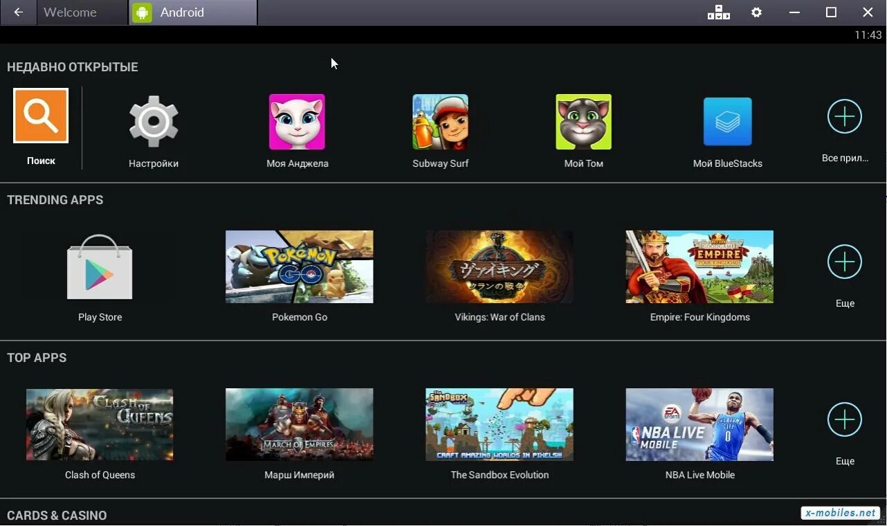Close the BlueStacks window
The width and height of the screenshot is (887, 526).
point(868,12)
